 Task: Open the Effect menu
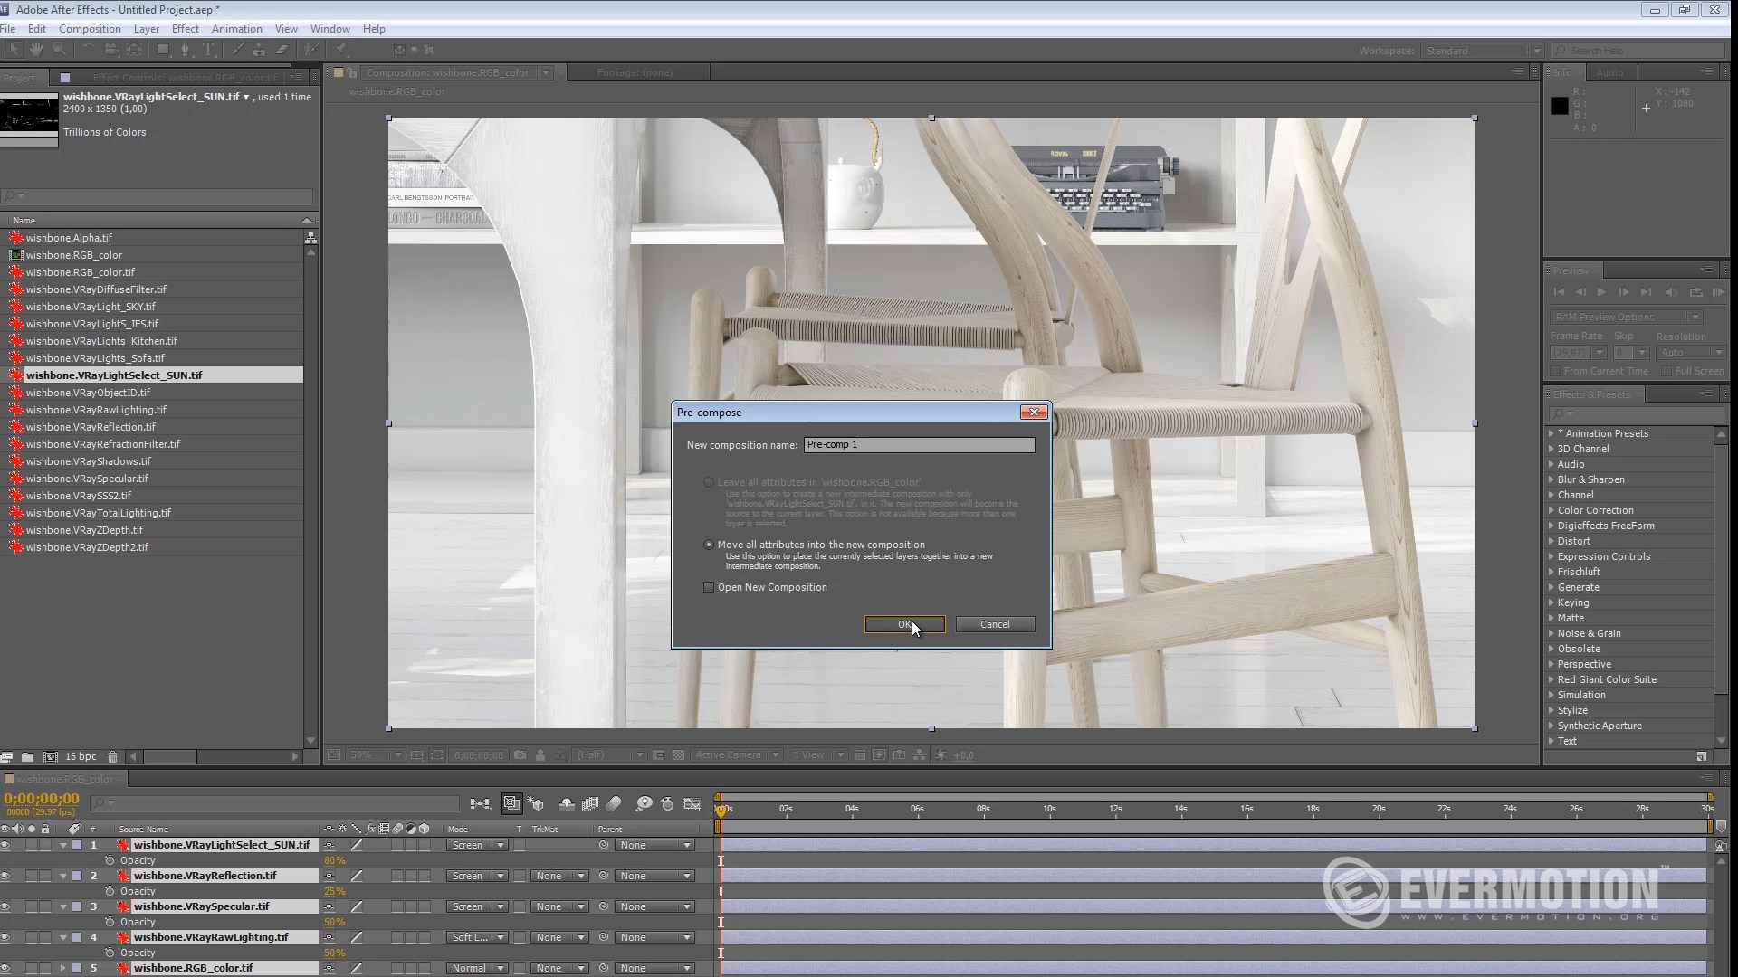185,29
